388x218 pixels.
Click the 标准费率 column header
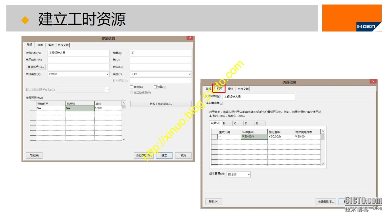(254, 132)
